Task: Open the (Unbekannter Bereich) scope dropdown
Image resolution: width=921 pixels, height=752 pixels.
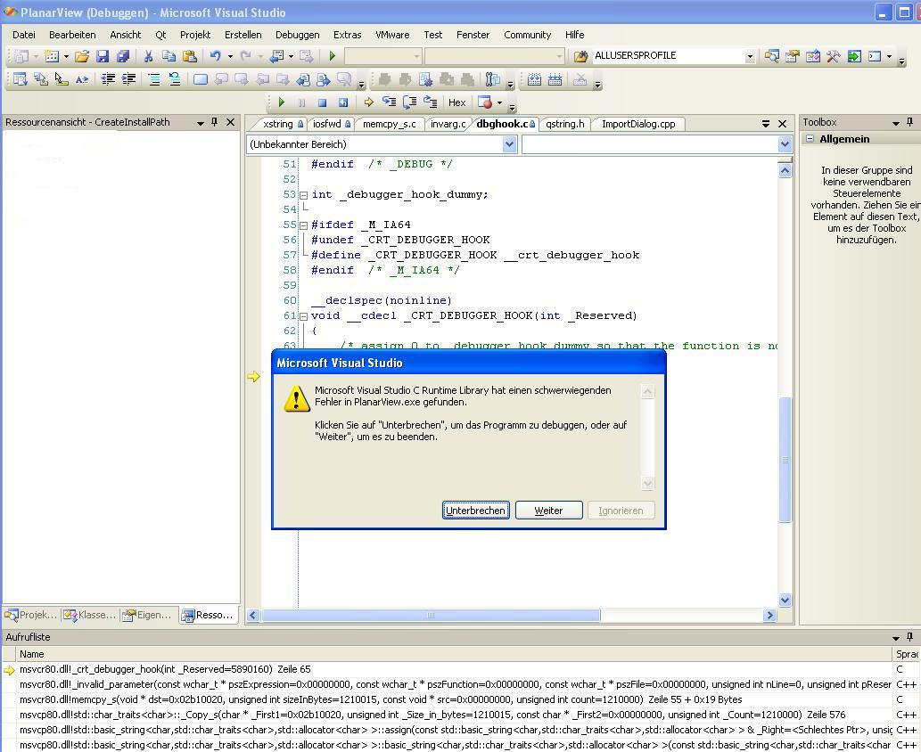Action: tap(509, 144)
